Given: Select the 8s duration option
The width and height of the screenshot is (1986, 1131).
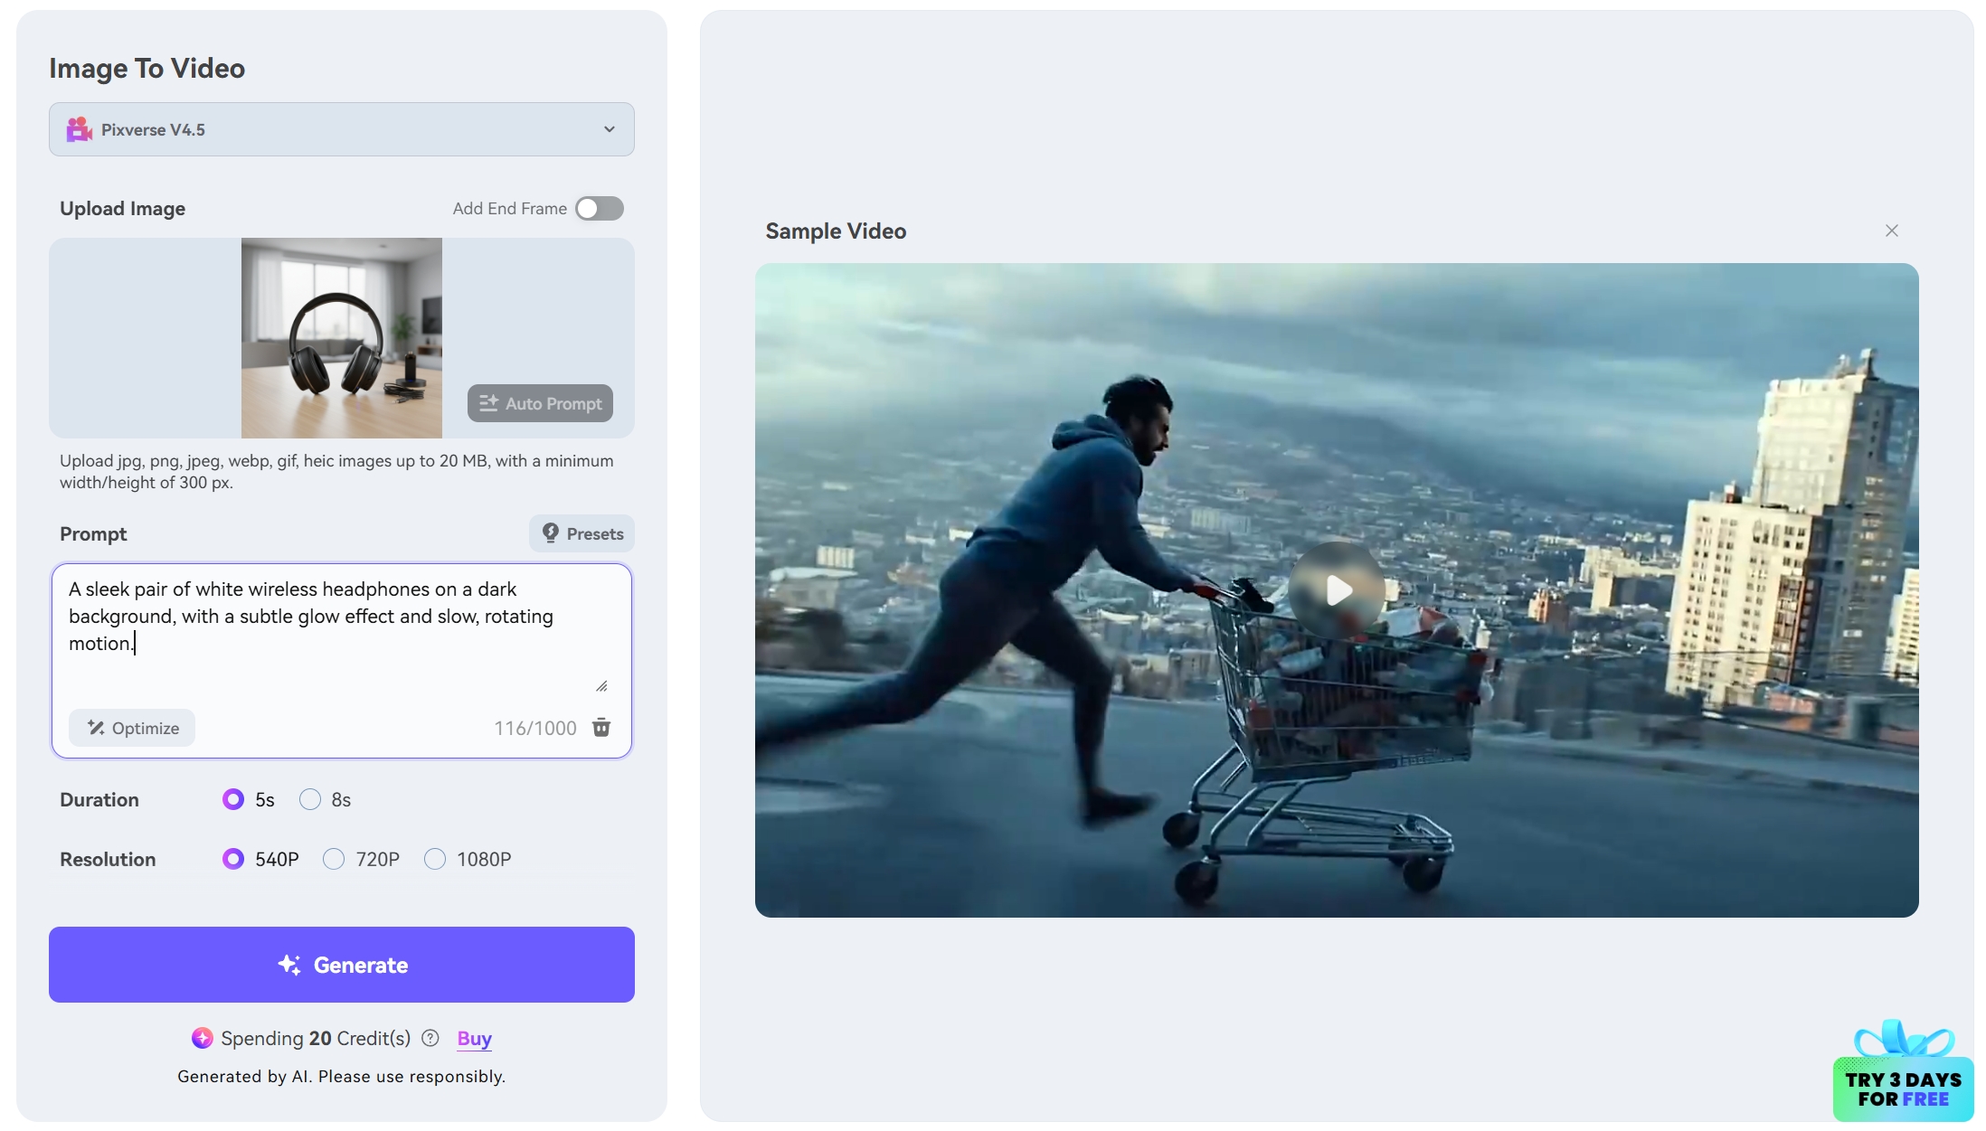Looking at the screenshot, I should pyautogui.click(x=310, y=799).
